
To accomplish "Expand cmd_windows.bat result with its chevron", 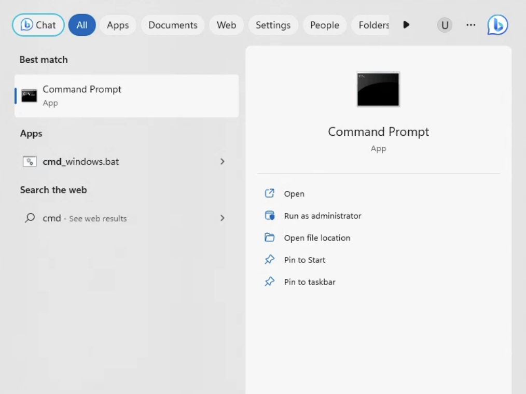I will point(222,162).
